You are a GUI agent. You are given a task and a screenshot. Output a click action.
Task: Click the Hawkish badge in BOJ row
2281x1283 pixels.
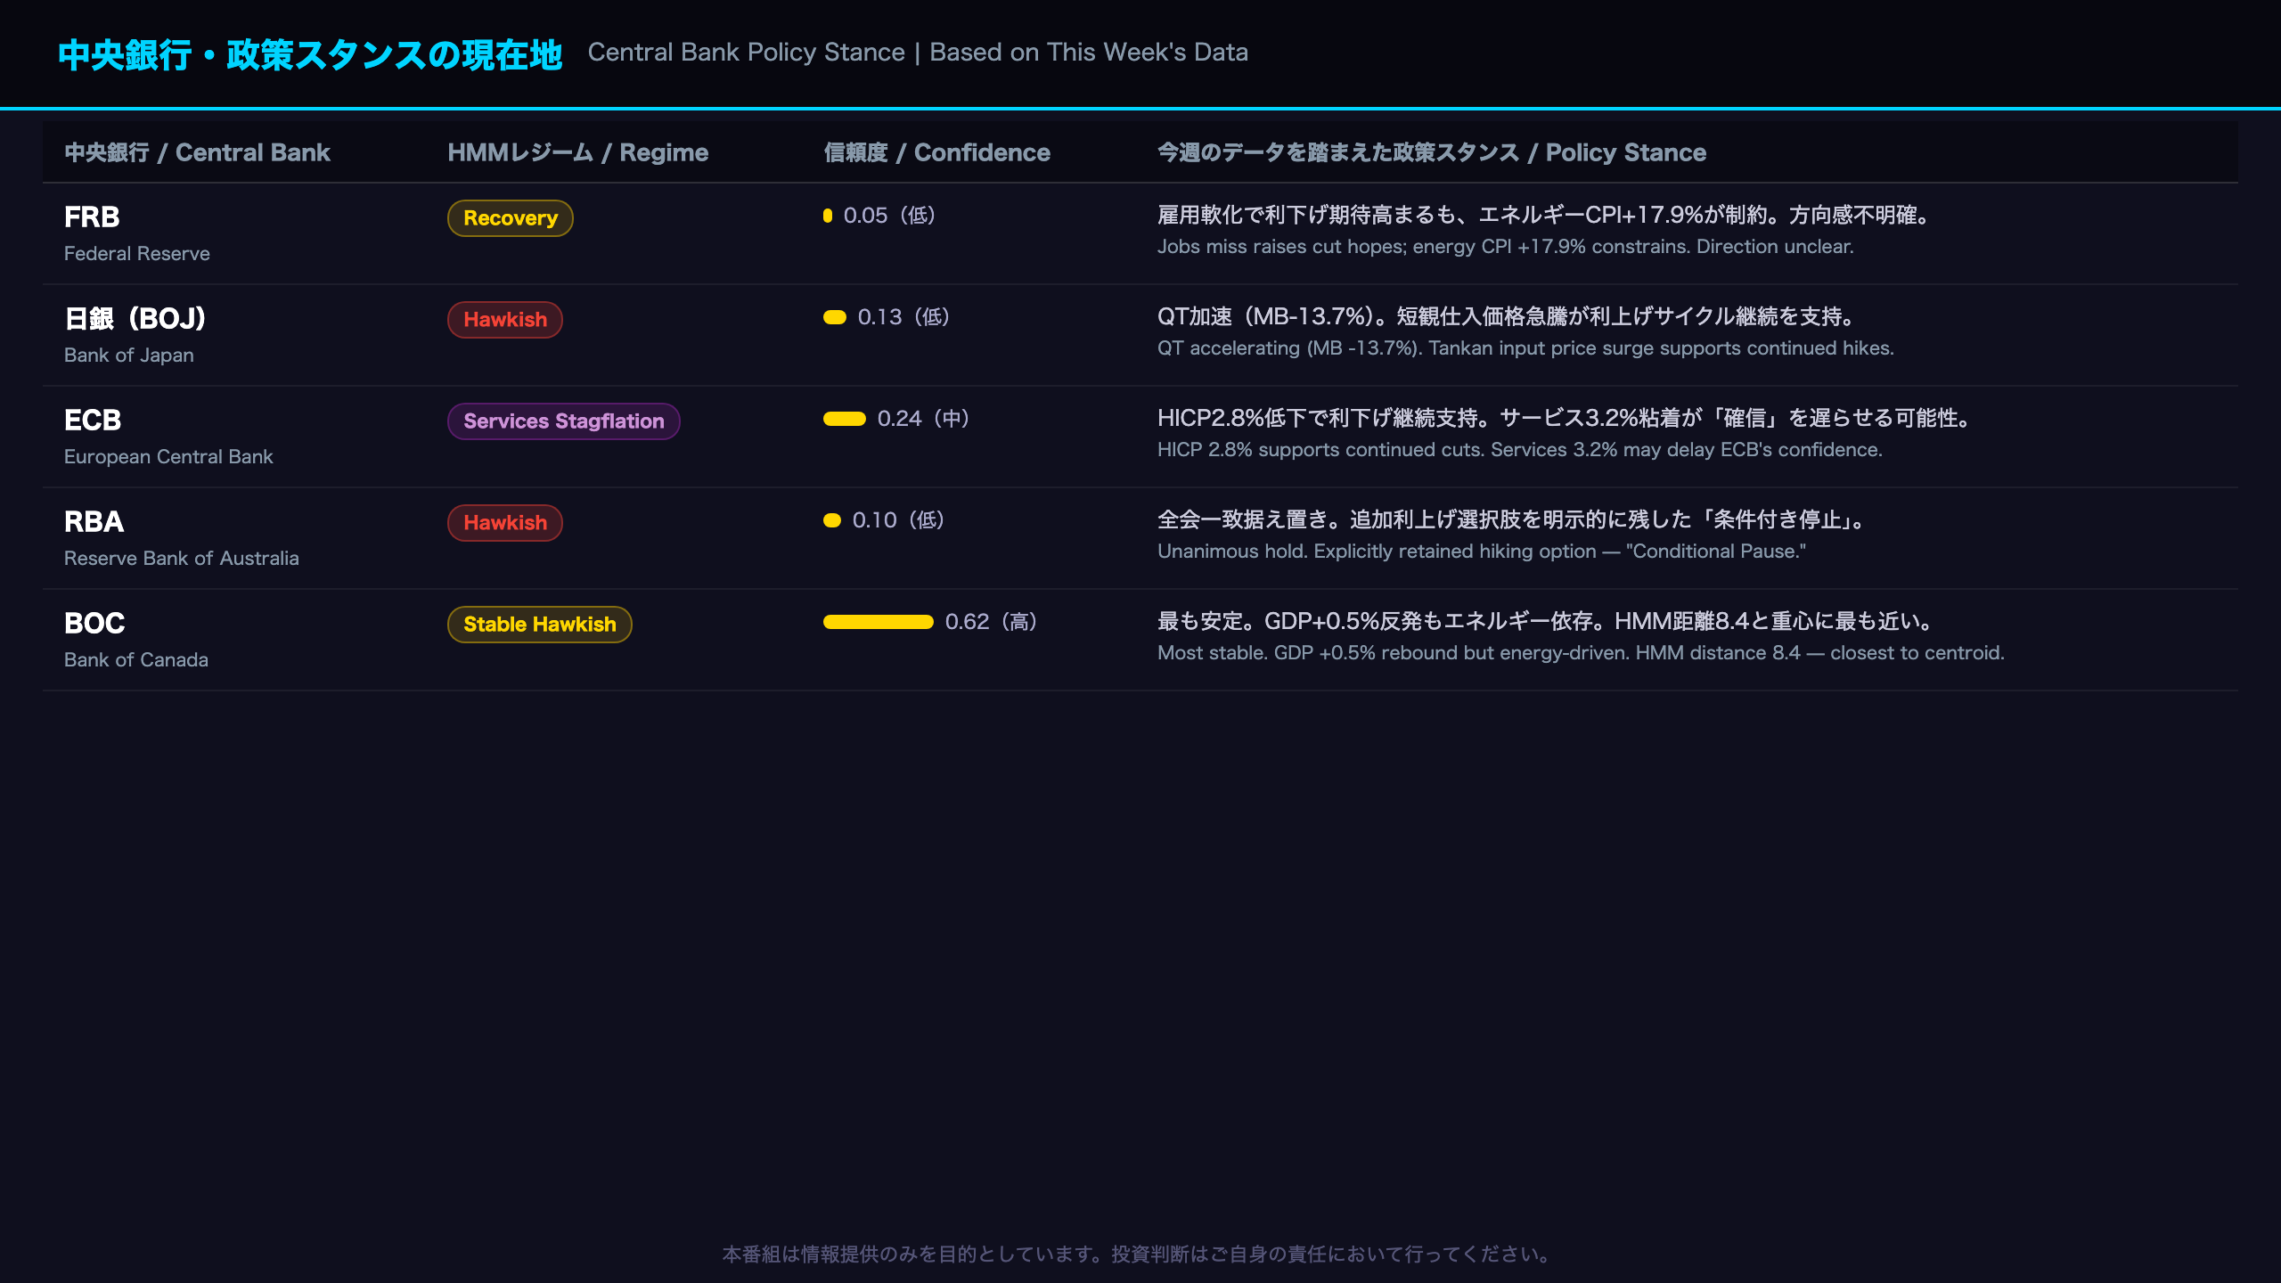(504, 320)
